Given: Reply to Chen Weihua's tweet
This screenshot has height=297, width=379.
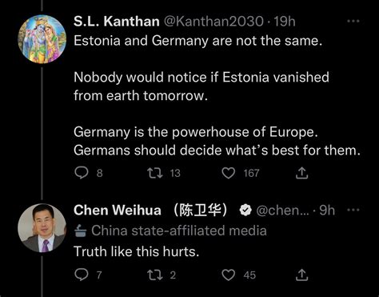Looking at the screenshot, I should (x=82, y=275).
